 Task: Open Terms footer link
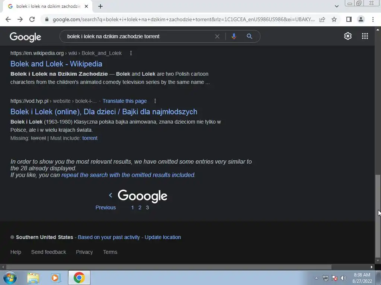click(x=110, y=252)
